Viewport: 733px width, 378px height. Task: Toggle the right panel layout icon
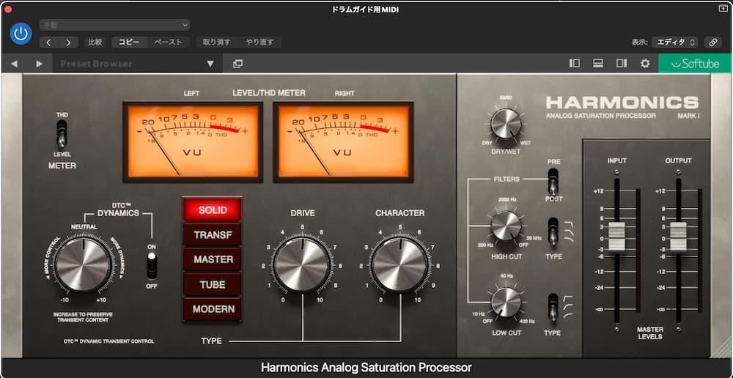(x=622, y=63)
